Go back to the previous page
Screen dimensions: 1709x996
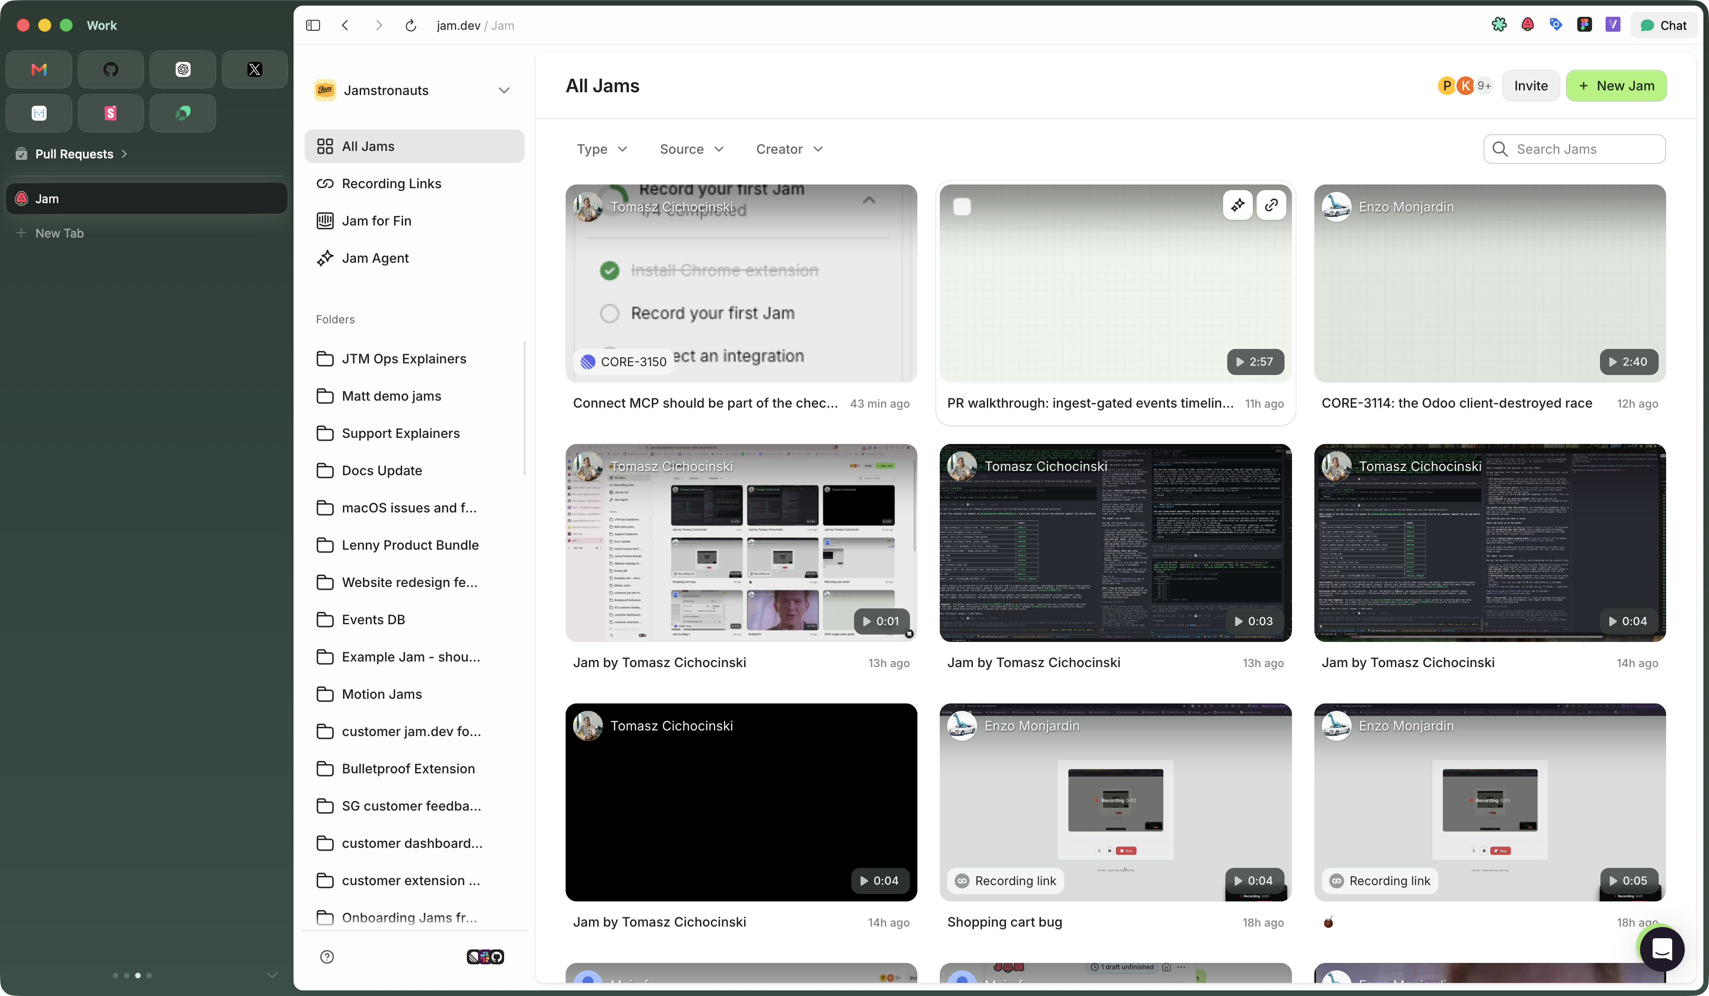[x=345, y=25]
